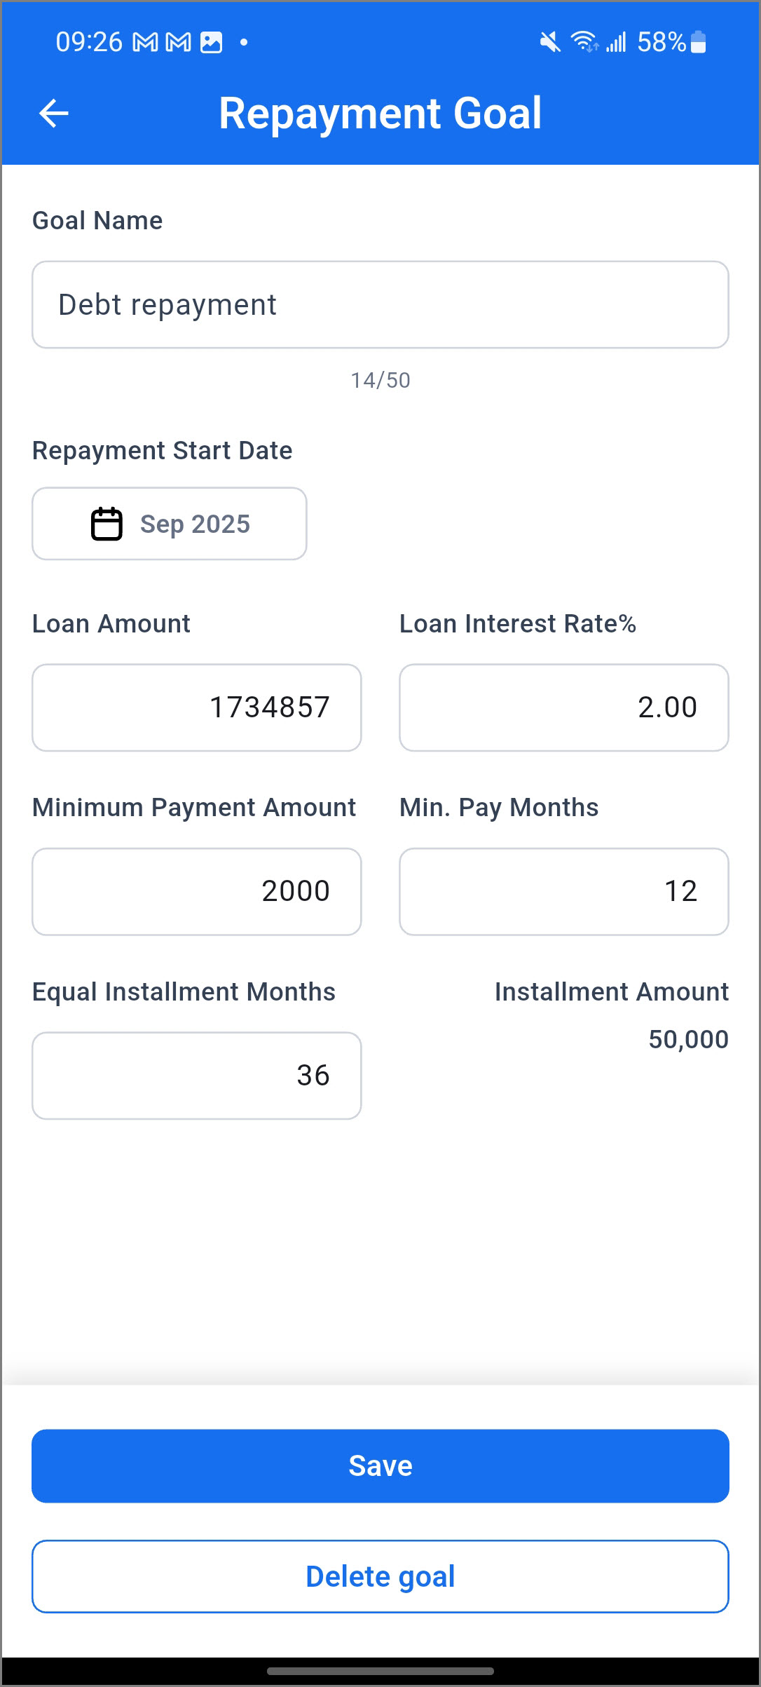Tap the back arrow icon
This screenshot has height=1687, width=761.
[54, 114]
